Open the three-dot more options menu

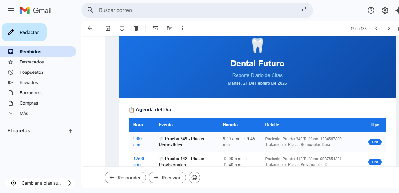[x=182, y=28]
